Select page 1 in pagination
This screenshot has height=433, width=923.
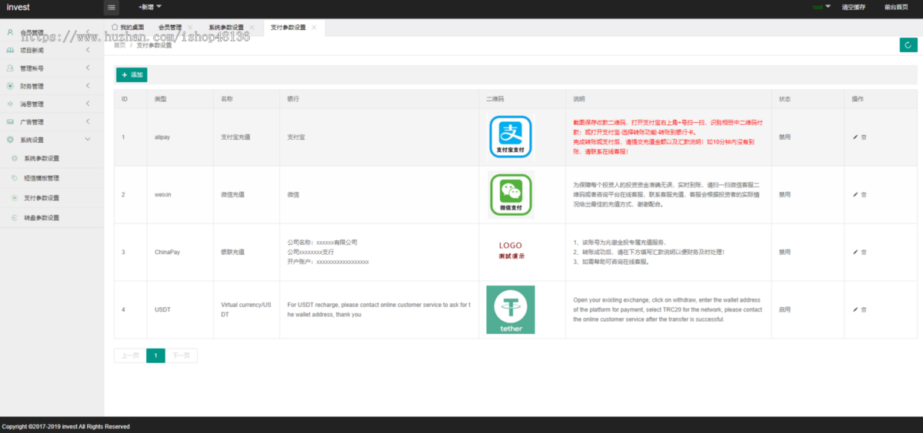pos(155,355)
